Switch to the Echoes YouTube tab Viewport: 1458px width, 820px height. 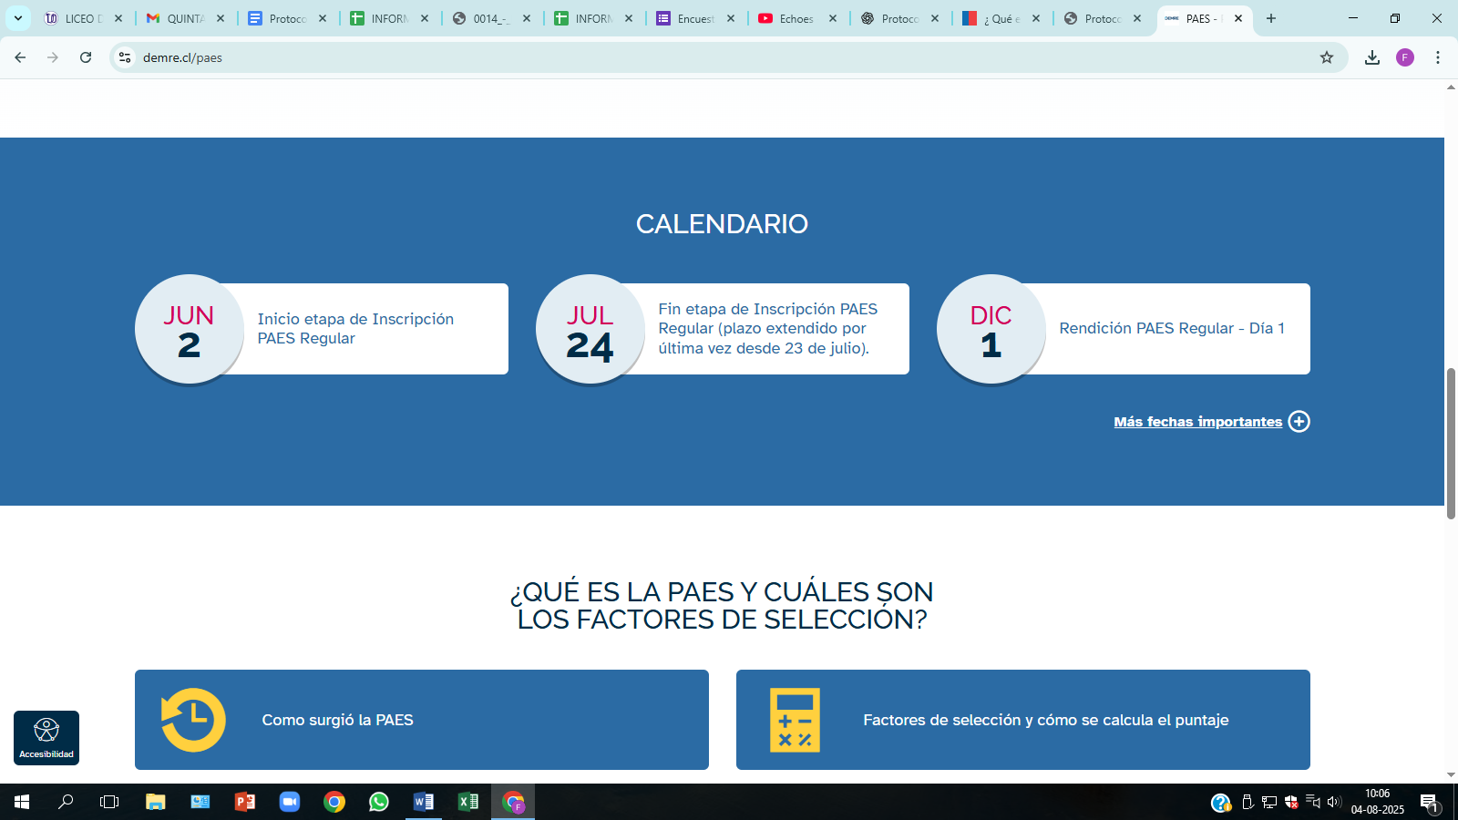798,18
